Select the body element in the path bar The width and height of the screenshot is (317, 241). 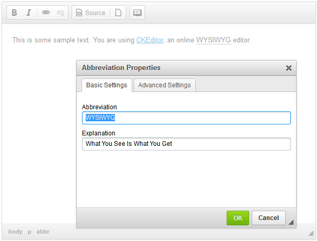tap(16, 232)
